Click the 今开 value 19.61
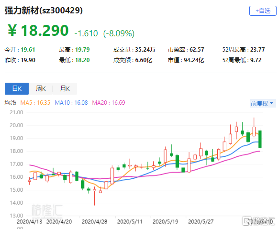278x229 pixels. coord(28,50)
